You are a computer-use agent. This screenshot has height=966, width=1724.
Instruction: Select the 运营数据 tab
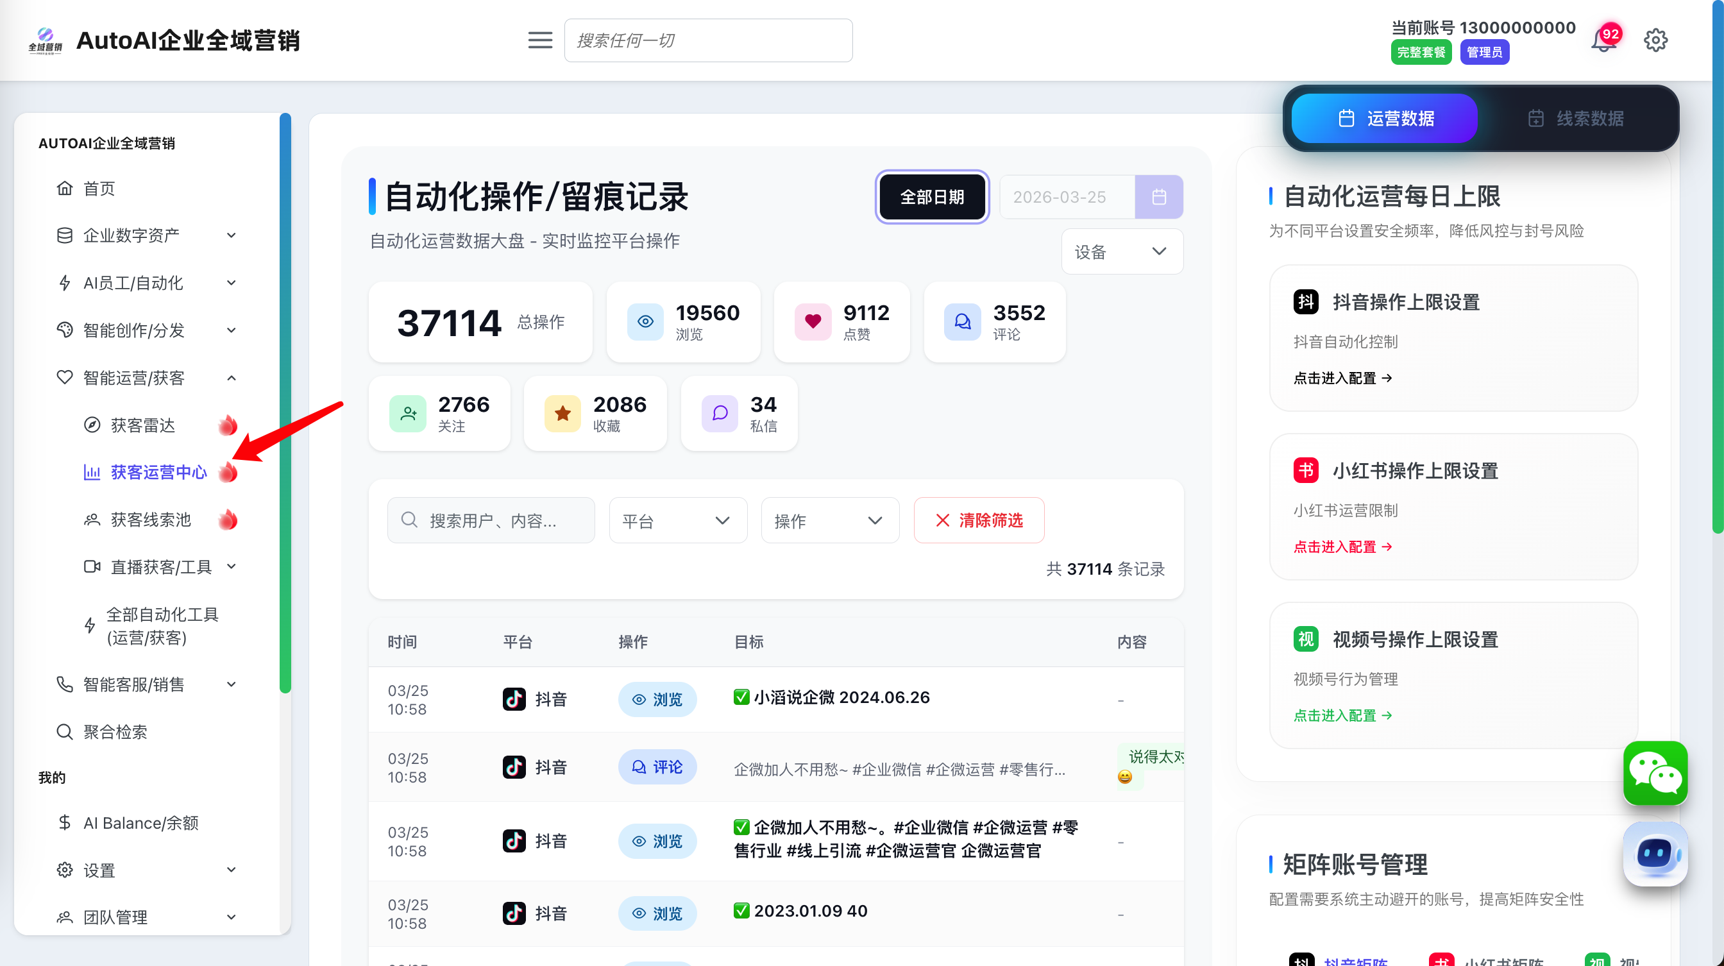click(x=1384, y=119)
